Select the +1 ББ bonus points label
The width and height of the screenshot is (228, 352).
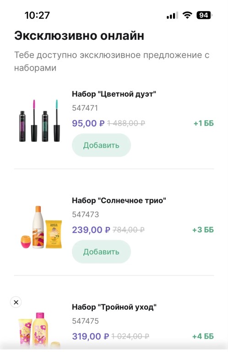point(204,123)
